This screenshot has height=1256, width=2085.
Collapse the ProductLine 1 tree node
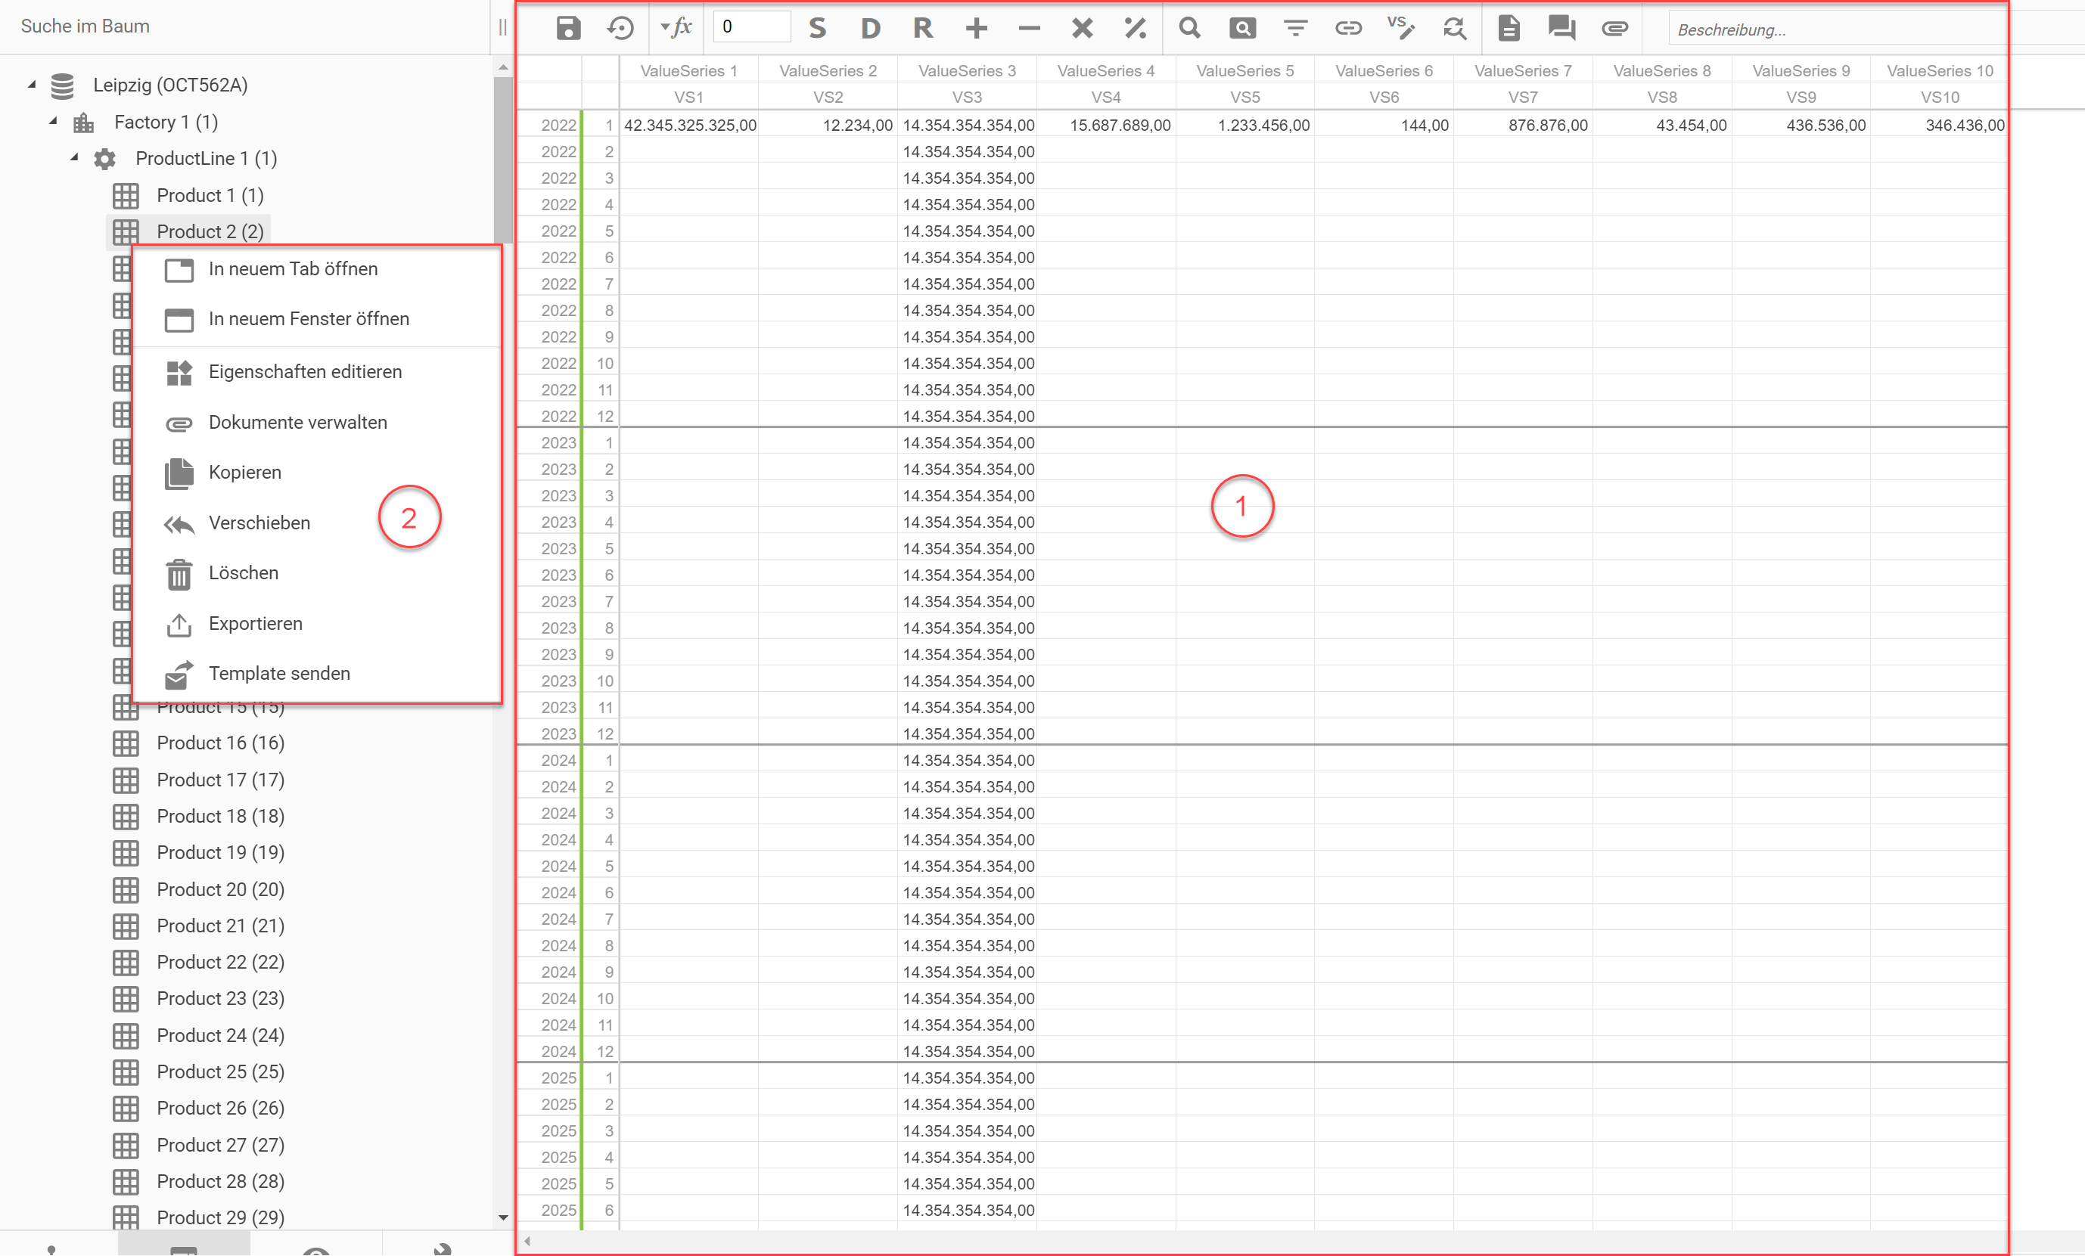[x=74, y=157]
